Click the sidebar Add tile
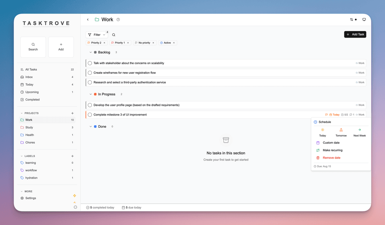 click(x=61, y=47)
